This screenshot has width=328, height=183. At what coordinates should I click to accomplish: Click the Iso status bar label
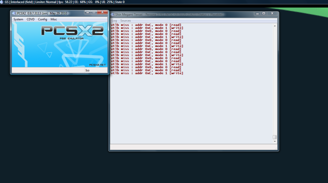click(88, 70)
